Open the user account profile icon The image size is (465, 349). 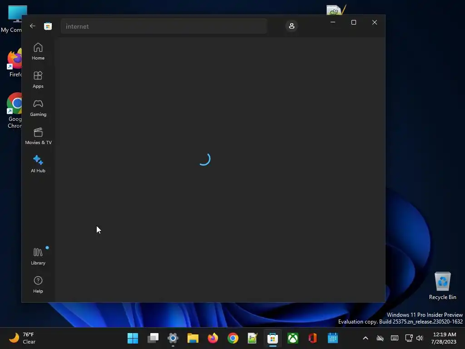(292, 26)
